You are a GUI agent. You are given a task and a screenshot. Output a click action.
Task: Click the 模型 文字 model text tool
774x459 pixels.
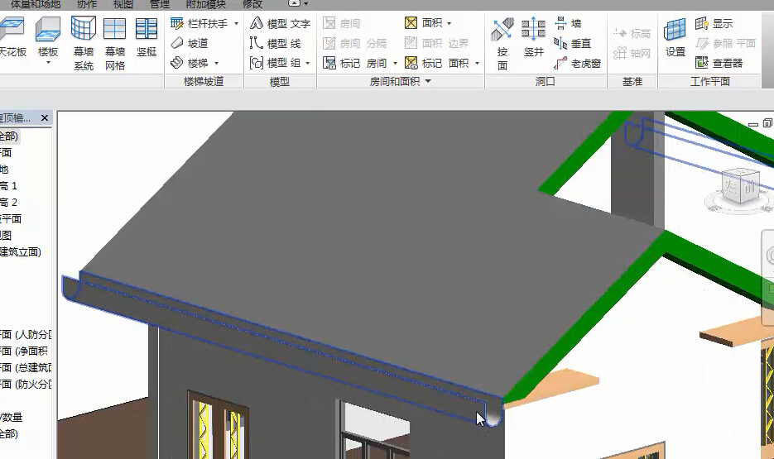click(280, 24)
